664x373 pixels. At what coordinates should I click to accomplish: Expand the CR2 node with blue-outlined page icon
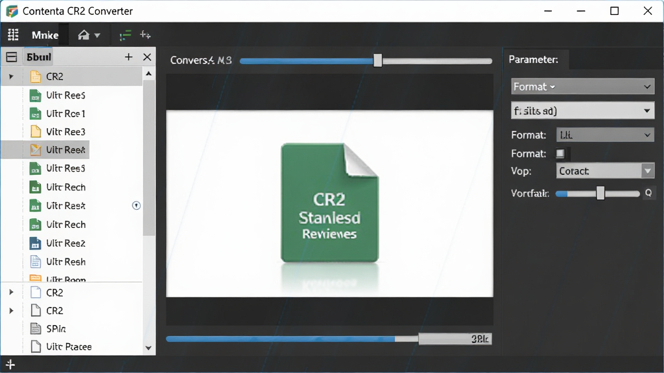pos(12,292)
